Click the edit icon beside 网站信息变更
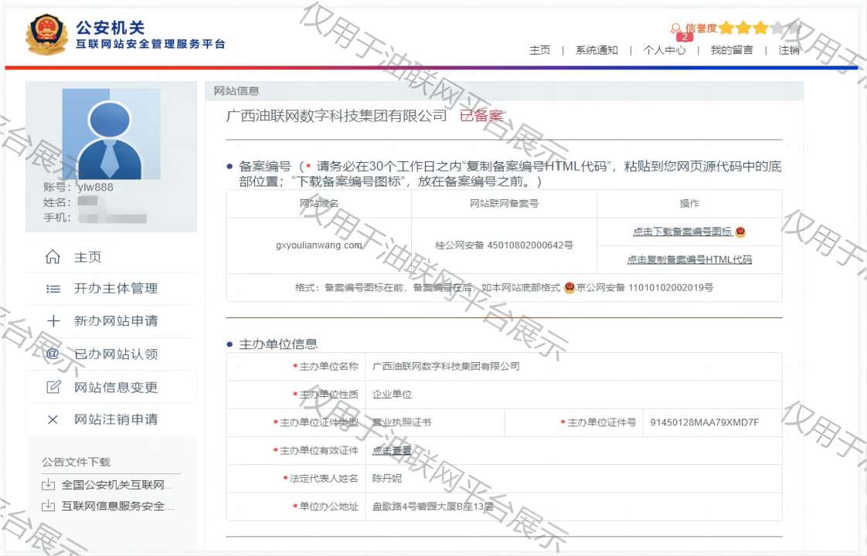This screenshot has width=867, height=556. click(x=53, y=387)
